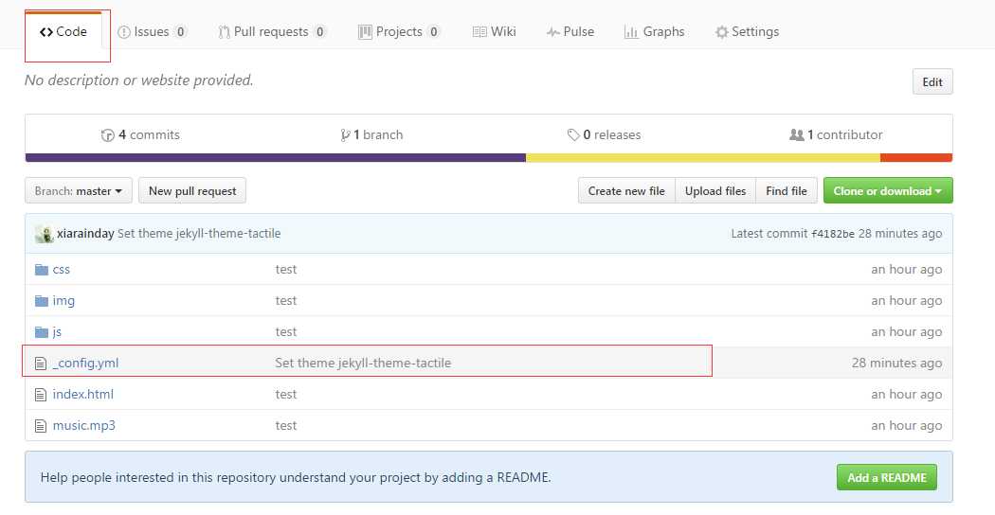Open the Wiki tab
The image size is (995, 515).
pos(494,31)
